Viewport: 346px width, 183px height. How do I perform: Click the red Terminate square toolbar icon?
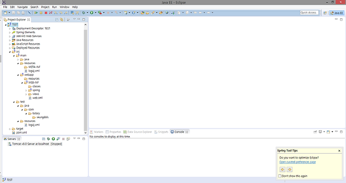pos(46,13)
